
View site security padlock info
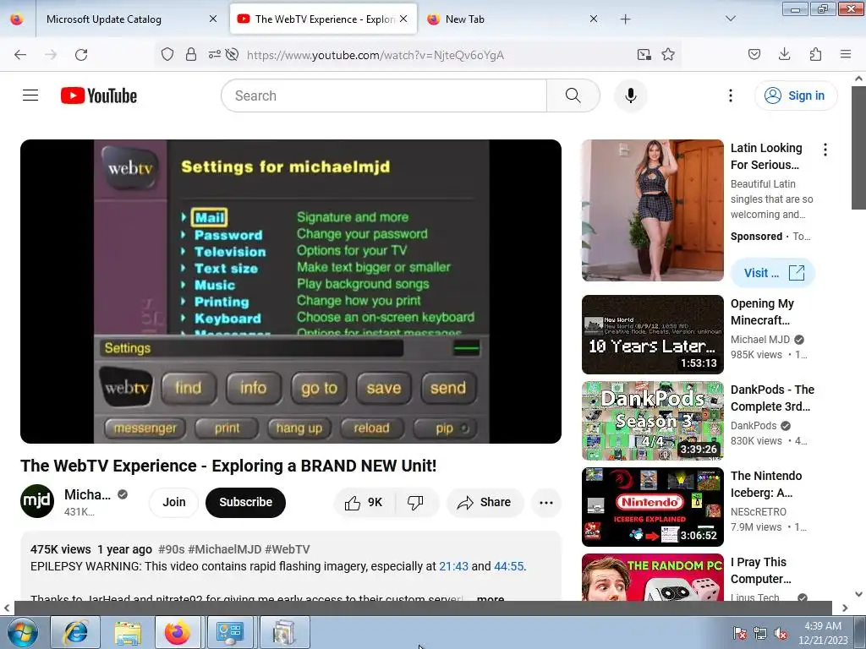[191, 55]
